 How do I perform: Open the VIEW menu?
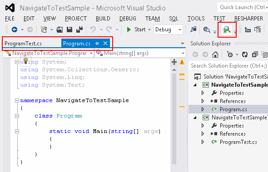click(x=50, y=19)
